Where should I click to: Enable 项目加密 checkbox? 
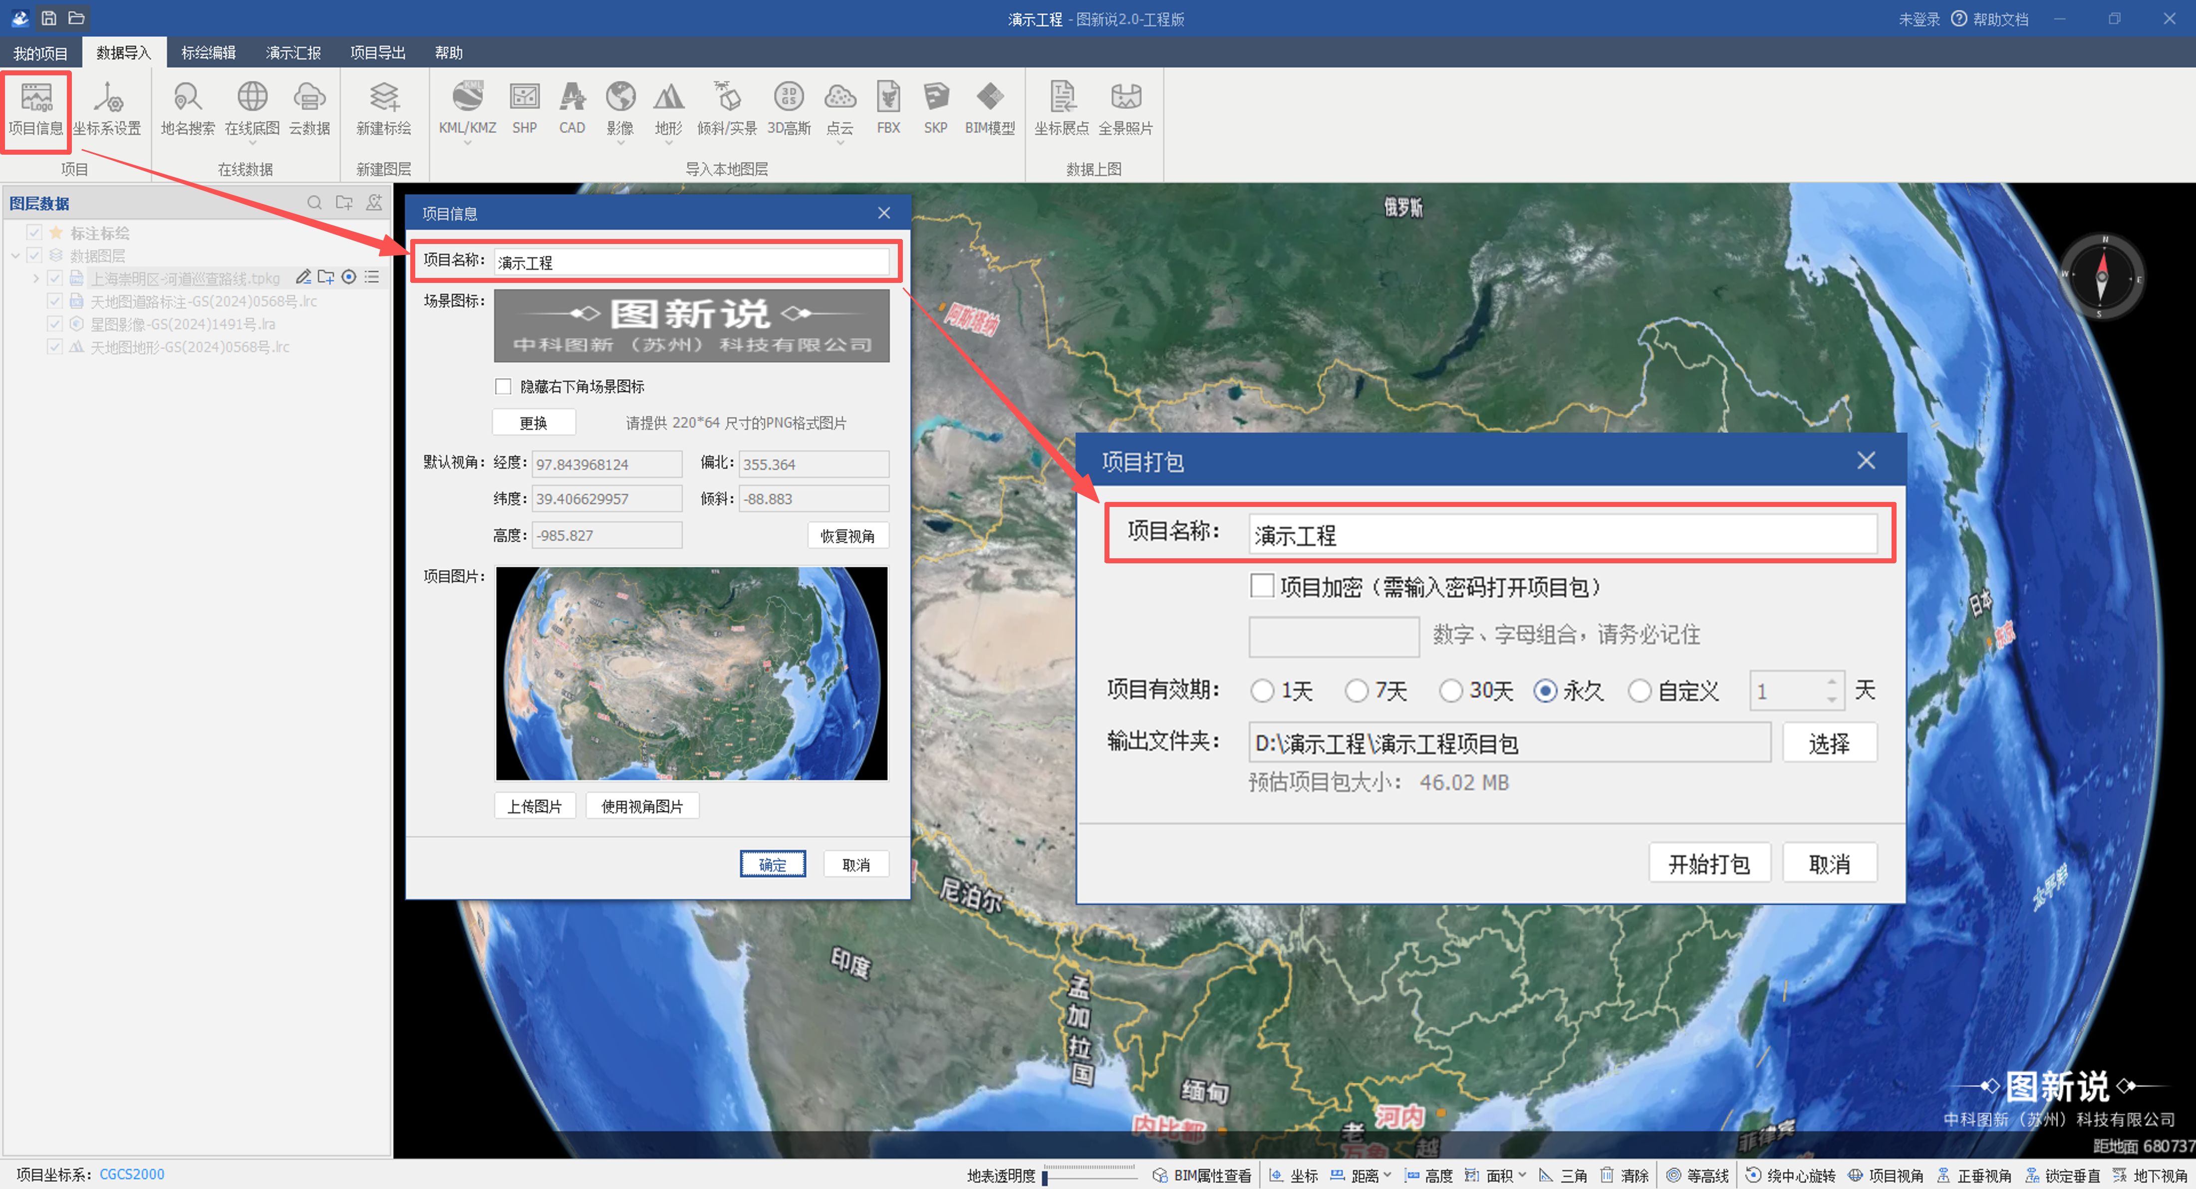tap(1262, 586)
